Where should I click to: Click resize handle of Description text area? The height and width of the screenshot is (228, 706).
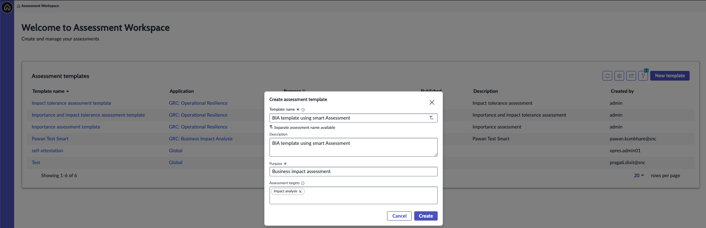coord(435,154)
